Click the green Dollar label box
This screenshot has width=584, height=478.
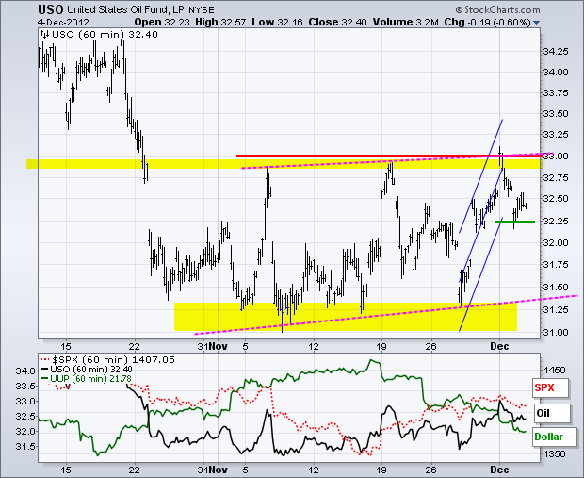coord(555,437)
